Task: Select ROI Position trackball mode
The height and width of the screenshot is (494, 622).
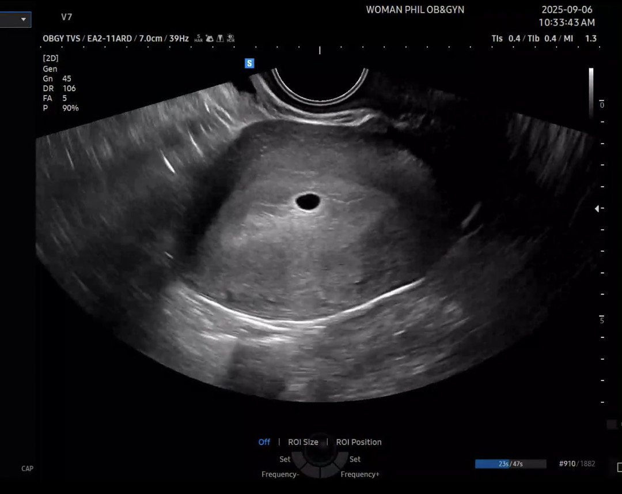Action: pos(359,442)
